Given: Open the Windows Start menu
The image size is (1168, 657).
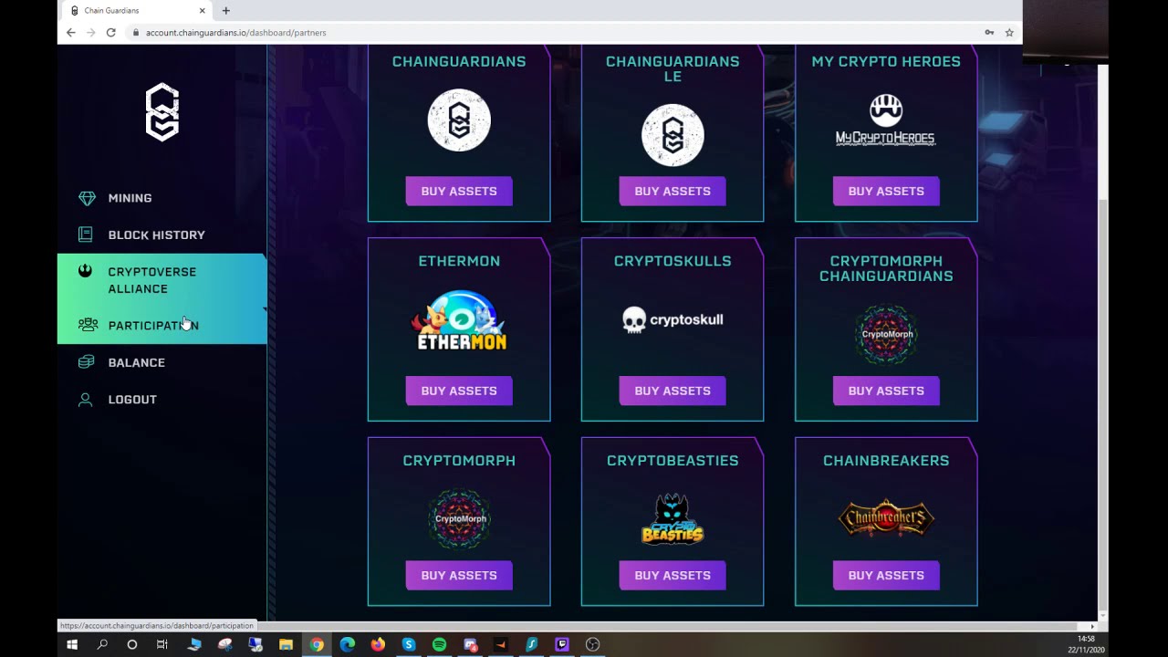Looking at the screenshot, I should coord(72,644).
